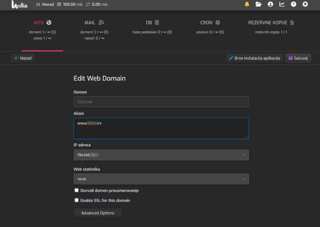Click the 'Edit Web Domain' heading
The height and width of the screenshot is (227, 320).
click(x=100, y=78)
